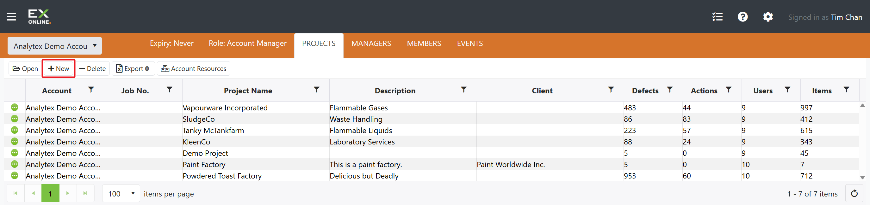
Task: Open the task checklist icon
Action: [x=717, y=17]
